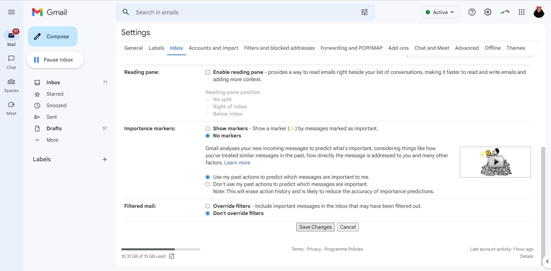Enable the reading pane checkbox
The image size is (551, 271).
(x=208, y=72)
